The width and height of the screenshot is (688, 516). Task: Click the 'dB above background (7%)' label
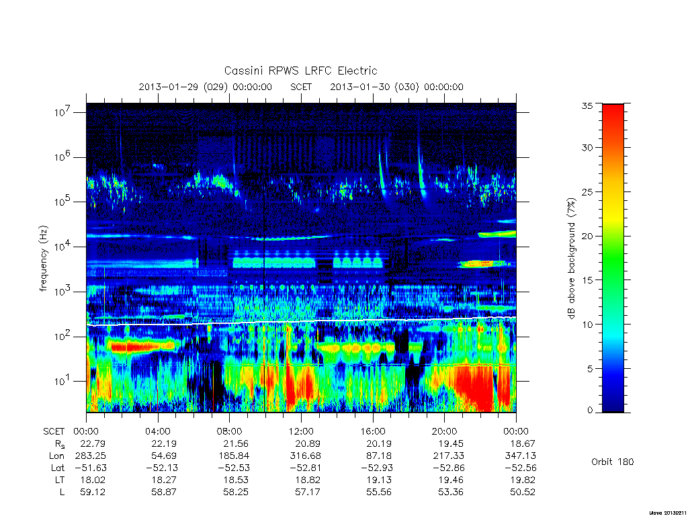(571, 258)
